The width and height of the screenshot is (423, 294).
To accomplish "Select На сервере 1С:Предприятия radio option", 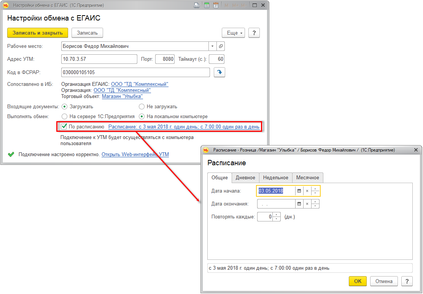I will (x=64, y=116).
